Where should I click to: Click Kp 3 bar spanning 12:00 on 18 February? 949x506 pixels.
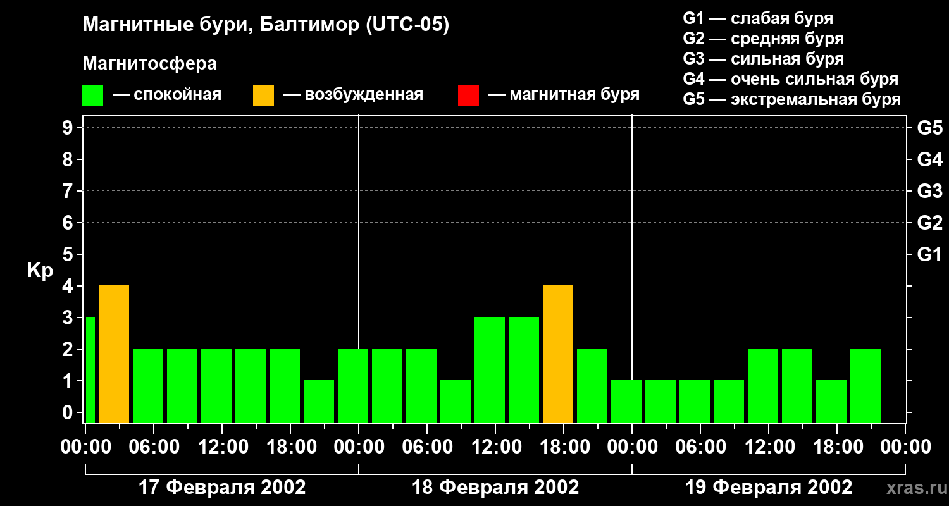pos(490,369)
